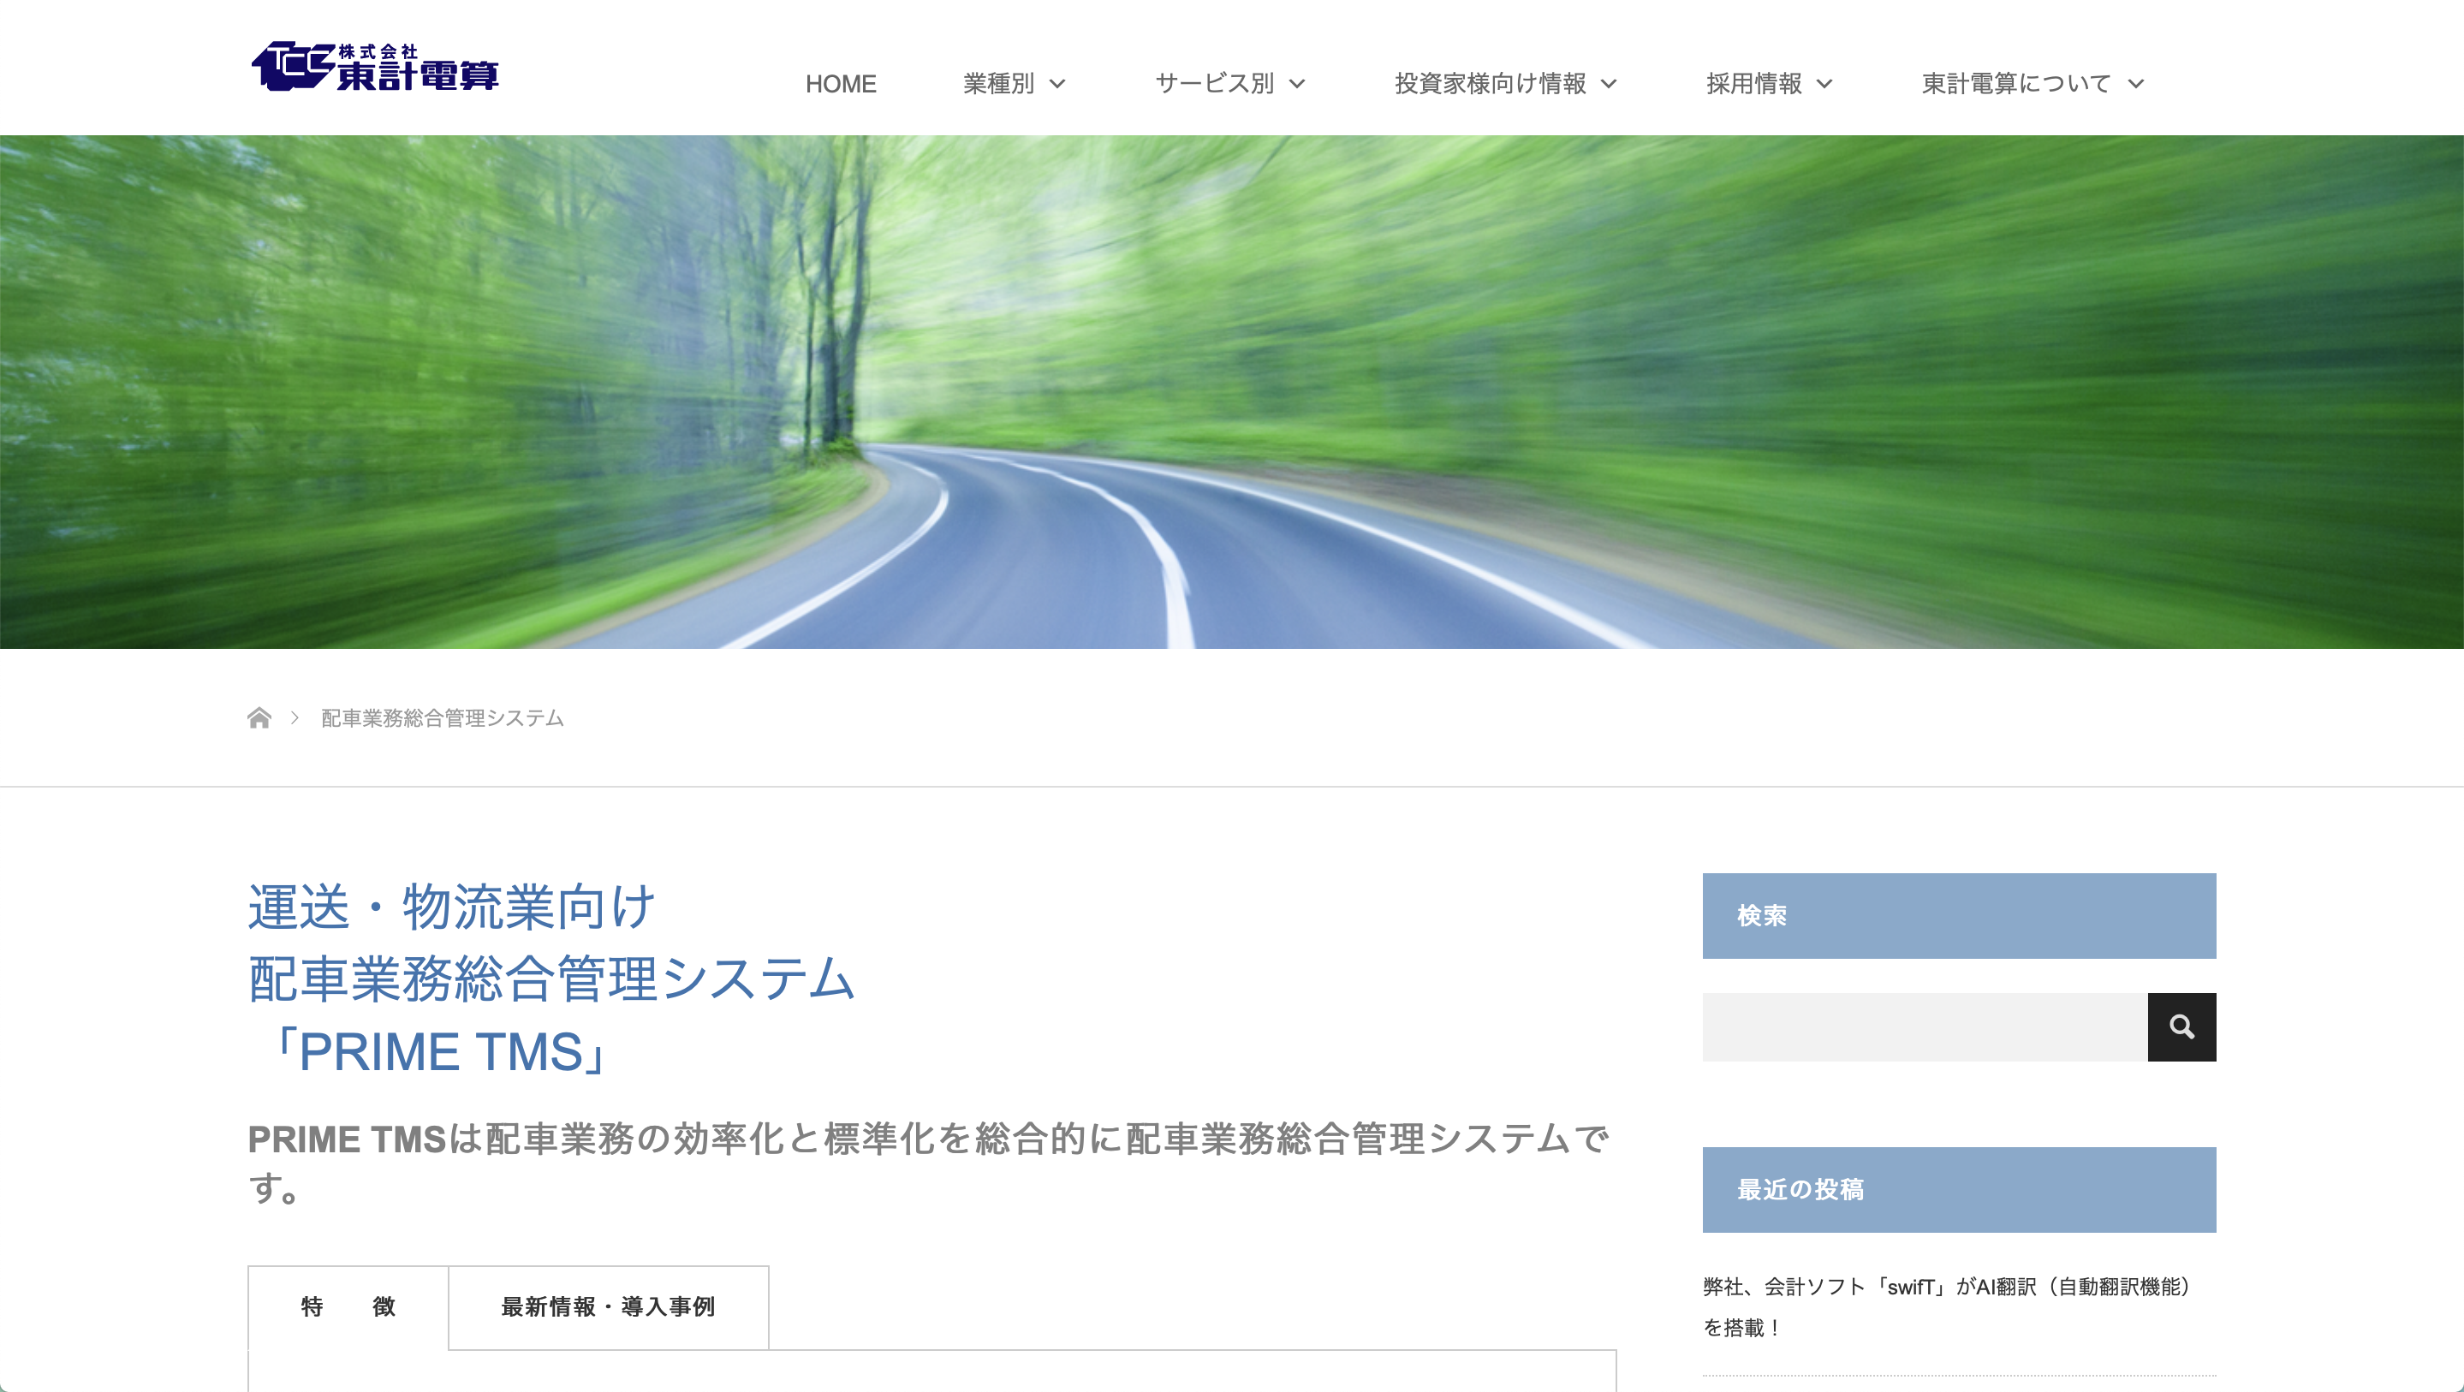Viewport: 2464px width, 1392px height.
Task: Expand the サービス別 dropdown chevron
Action: [x=1297, y=84]
